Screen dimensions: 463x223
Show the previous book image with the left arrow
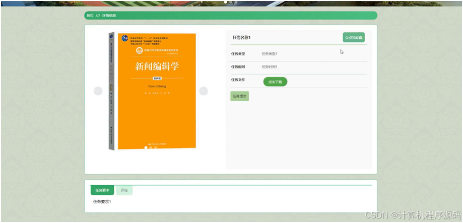98,91
